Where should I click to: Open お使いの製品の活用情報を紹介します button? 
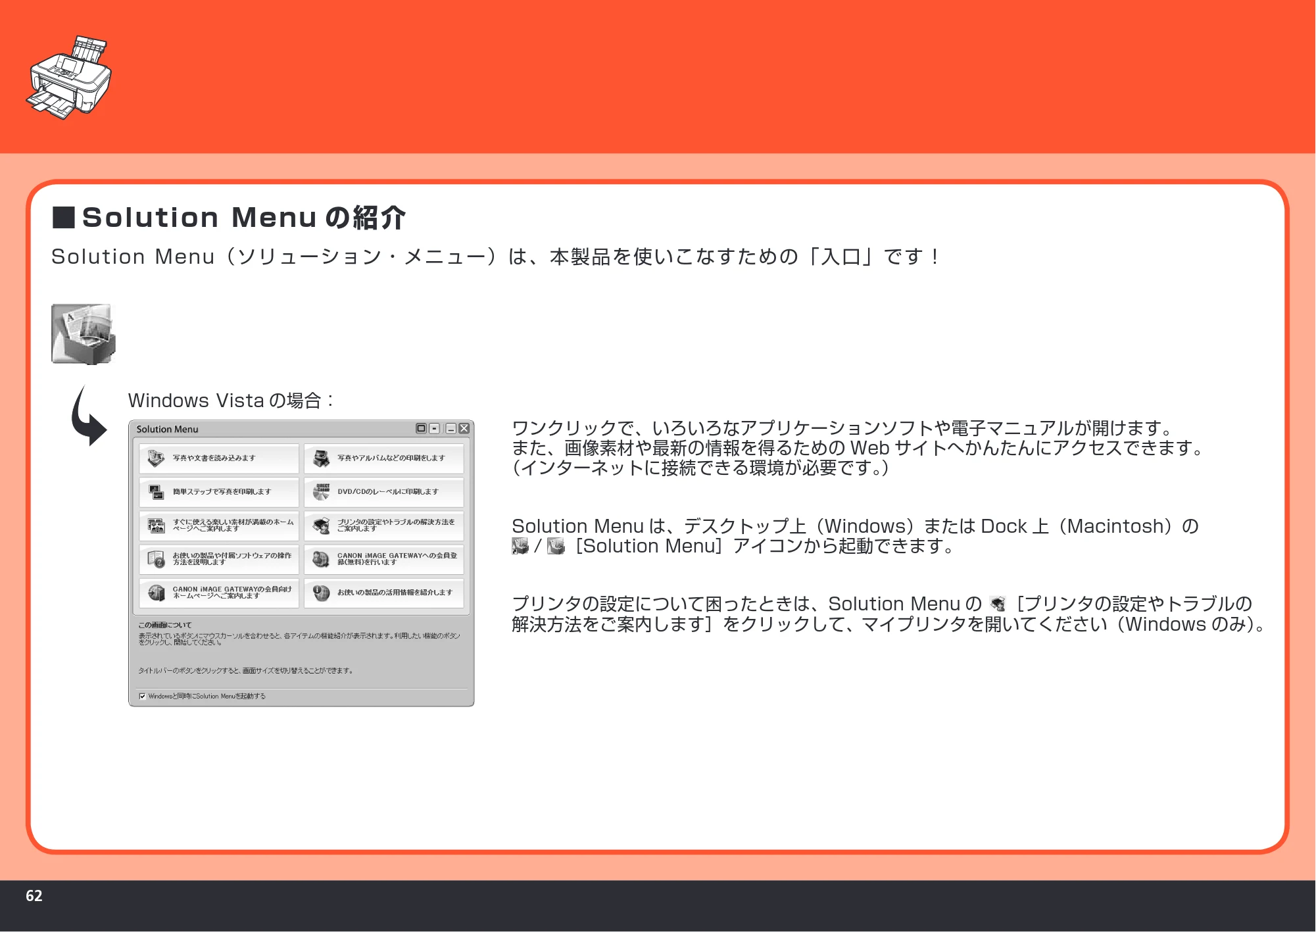click(x=384, y=593)
